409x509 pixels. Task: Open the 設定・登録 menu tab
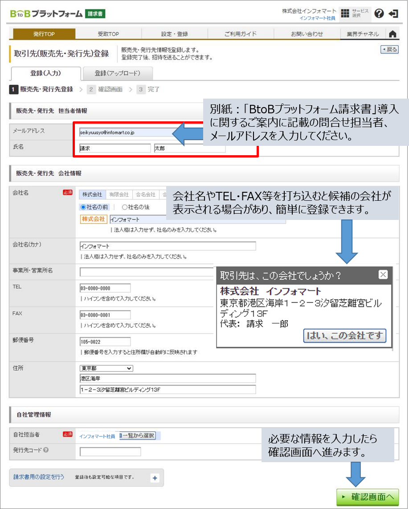click(x=175, y=34)
